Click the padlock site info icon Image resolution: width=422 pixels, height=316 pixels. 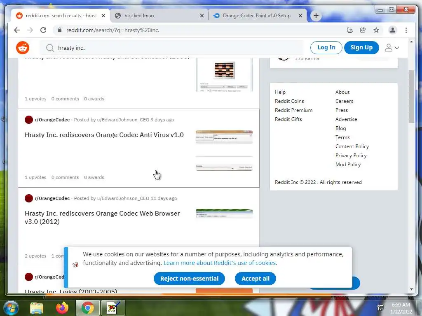59,30
